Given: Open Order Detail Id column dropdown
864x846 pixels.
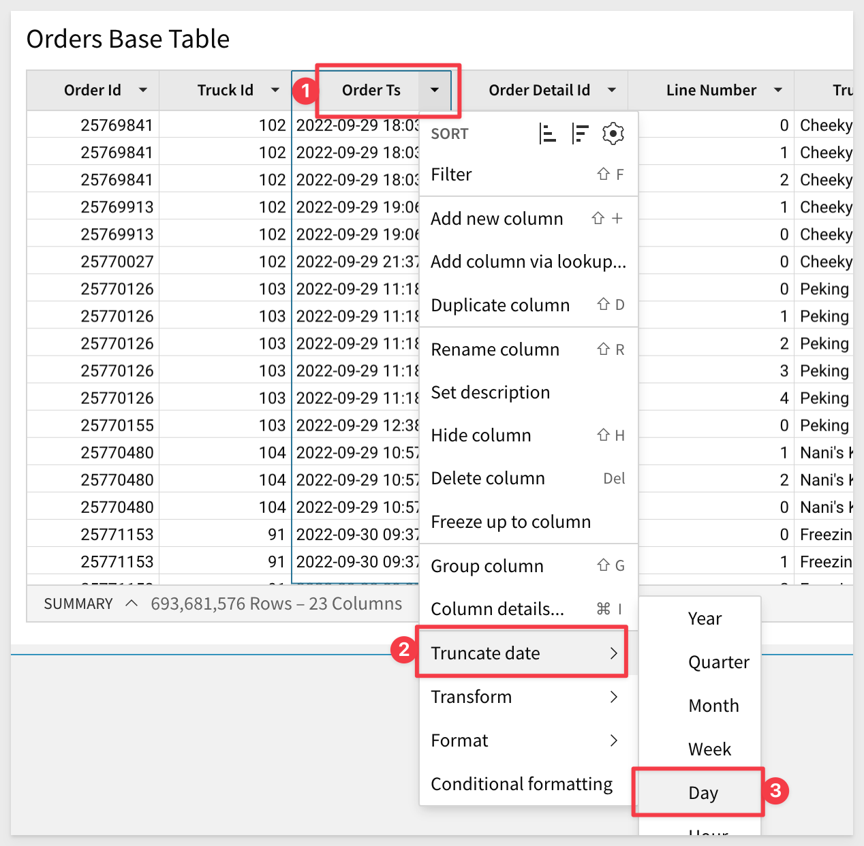Looking at the screenshot, I should pyautogui.click(x=612, y=91).
